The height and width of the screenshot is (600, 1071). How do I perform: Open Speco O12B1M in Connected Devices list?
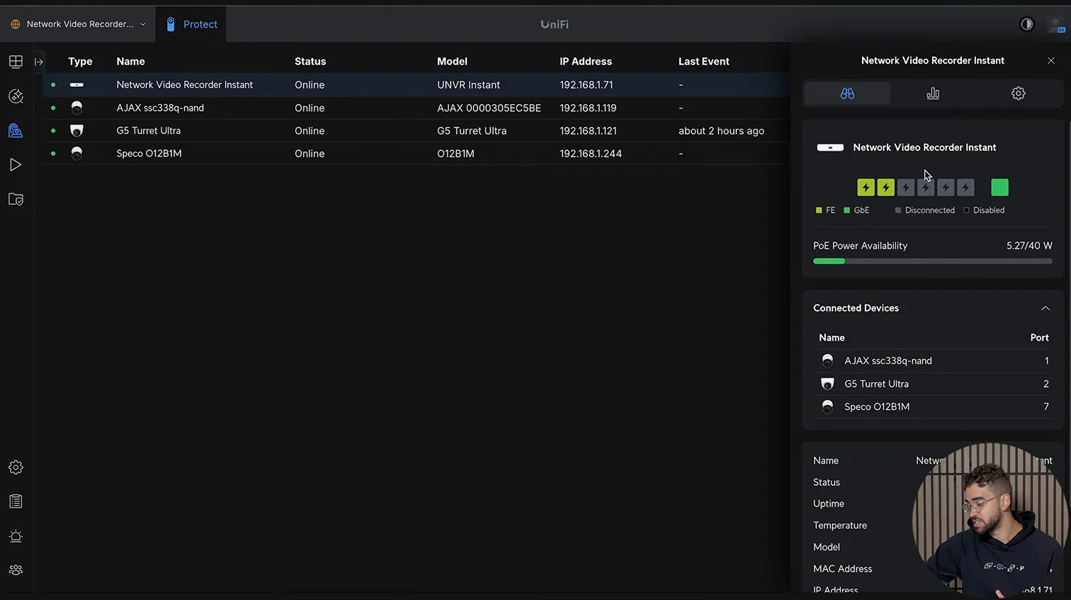(x=877, y=407)
